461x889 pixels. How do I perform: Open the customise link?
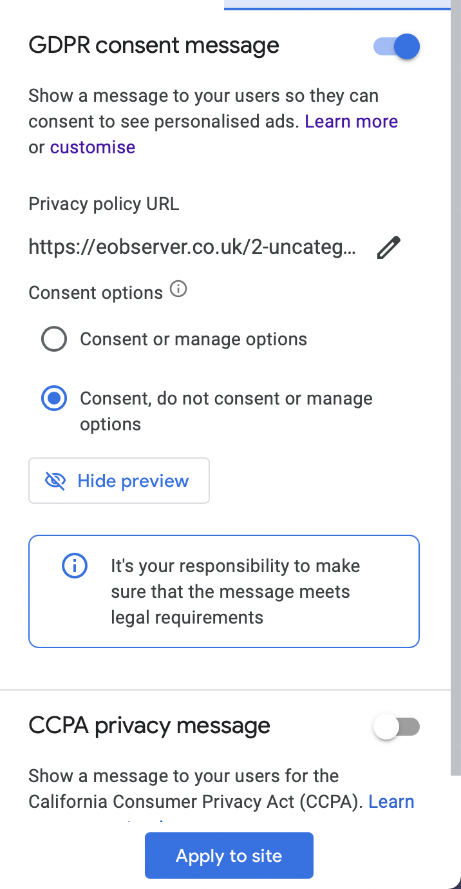point(93,147)
